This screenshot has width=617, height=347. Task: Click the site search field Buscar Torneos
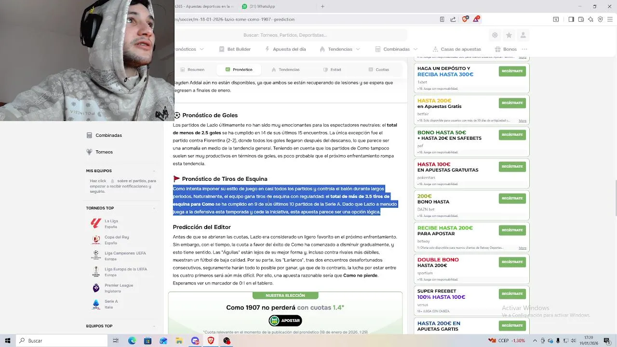(291, 35)
